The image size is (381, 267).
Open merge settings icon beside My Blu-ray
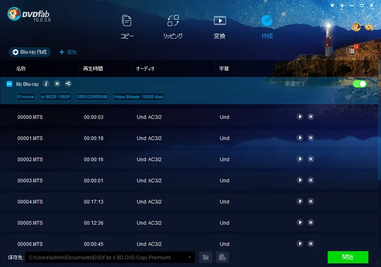68,84
